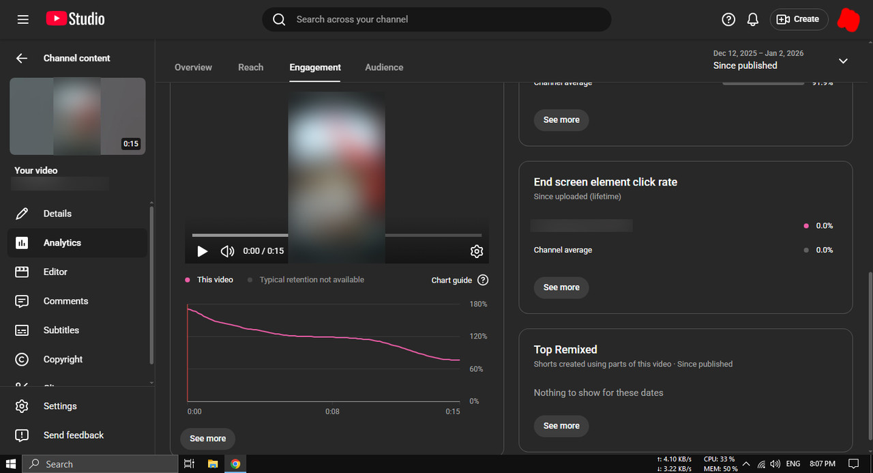873x473 pixels.
Task: Click 'Nothing to show for these dates' text
Action: (x=598, y=392)
